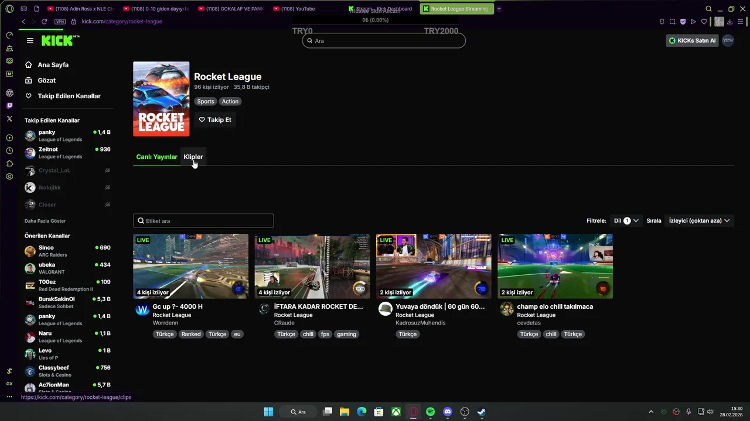Open Yuvaya döndük stream thumbnail

(x=434, y=266)
